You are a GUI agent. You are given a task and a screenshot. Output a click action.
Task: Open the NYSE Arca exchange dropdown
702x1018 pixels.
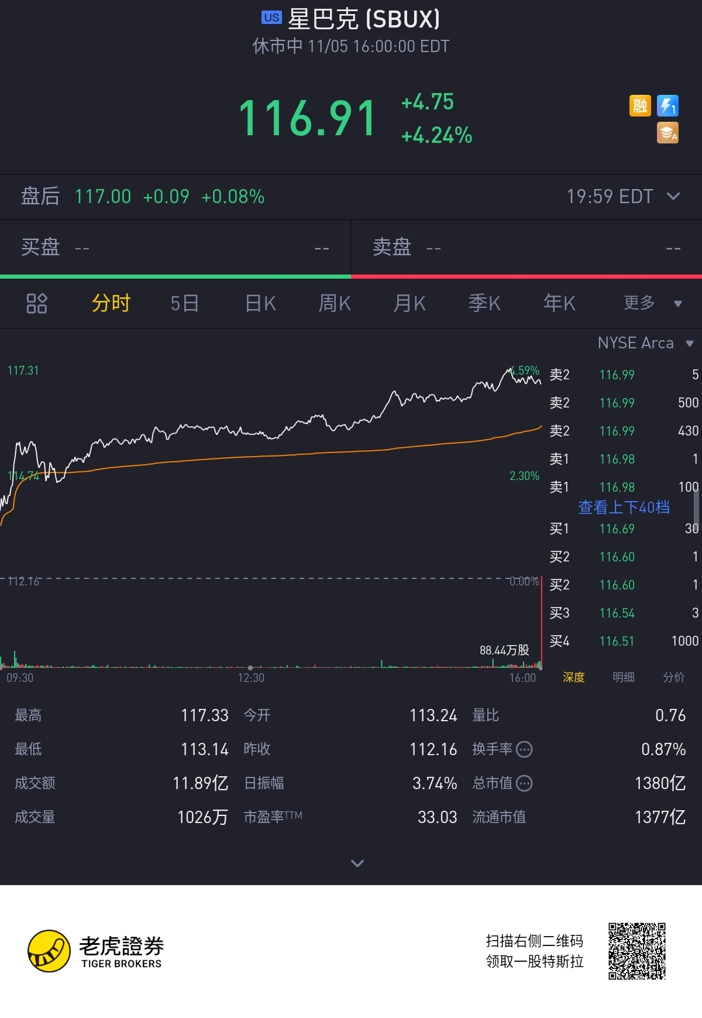[x=645, y=343]
